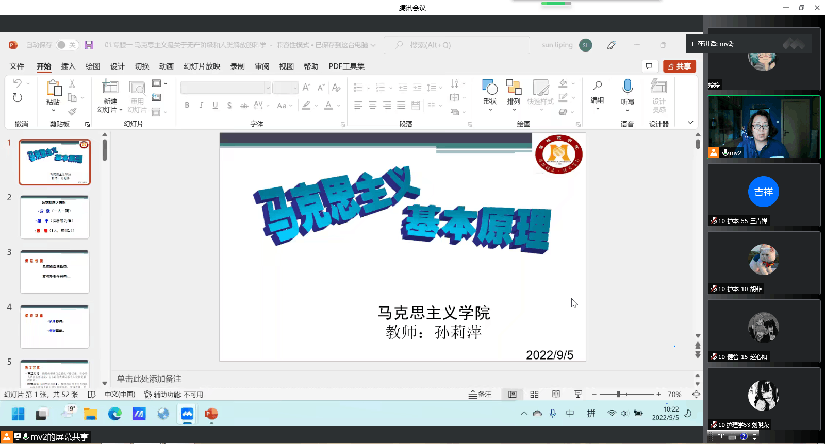Toggle Bold formatting button
The height and width of the screenshot is (444, 825).
[187, 105]
